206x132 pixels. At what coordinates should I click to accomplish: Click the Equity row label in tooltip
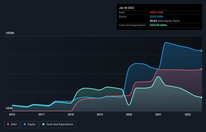123,17
